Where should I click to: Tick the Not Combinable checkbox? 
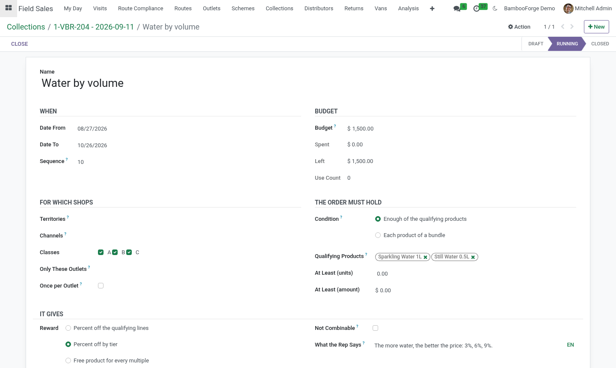point(376,328)
